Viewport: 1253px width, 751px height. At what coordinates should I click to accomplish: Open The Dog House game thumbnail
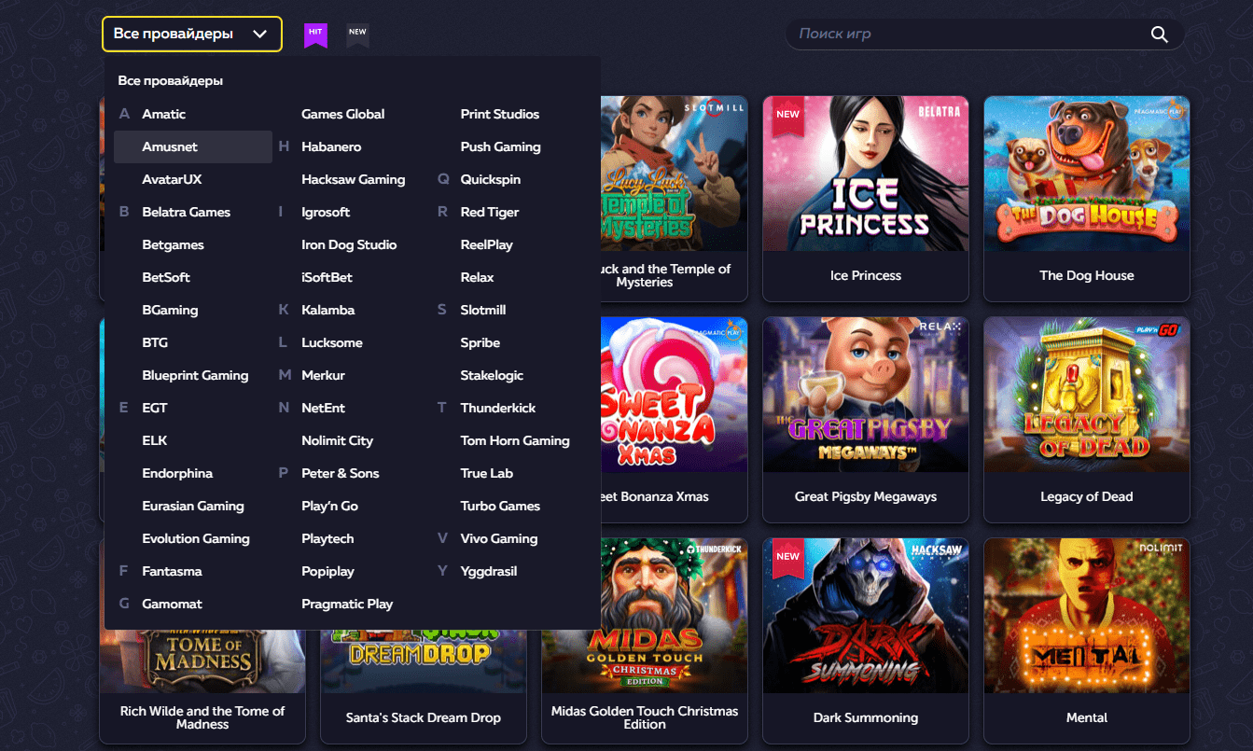click(x=1087, y=174)
